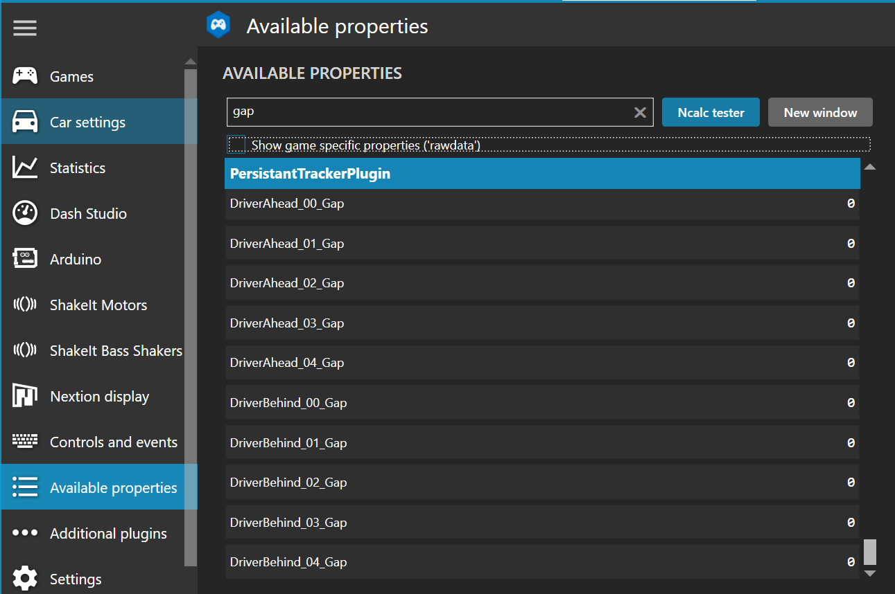The image size is (895, 594).
Task: Click the SimHub hexagon logo icon
Action: (x=218, y=25)
